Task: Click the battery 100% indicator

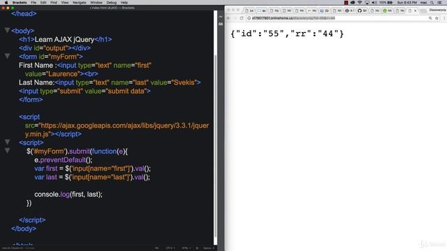Action: [x=386, y=2]
